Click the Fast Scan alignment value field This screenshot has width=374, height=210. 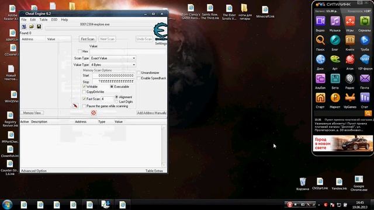coord(107,99)
